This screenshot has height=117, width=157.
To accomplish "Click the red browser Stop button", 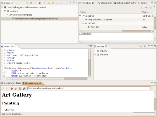I will [12, 88].
